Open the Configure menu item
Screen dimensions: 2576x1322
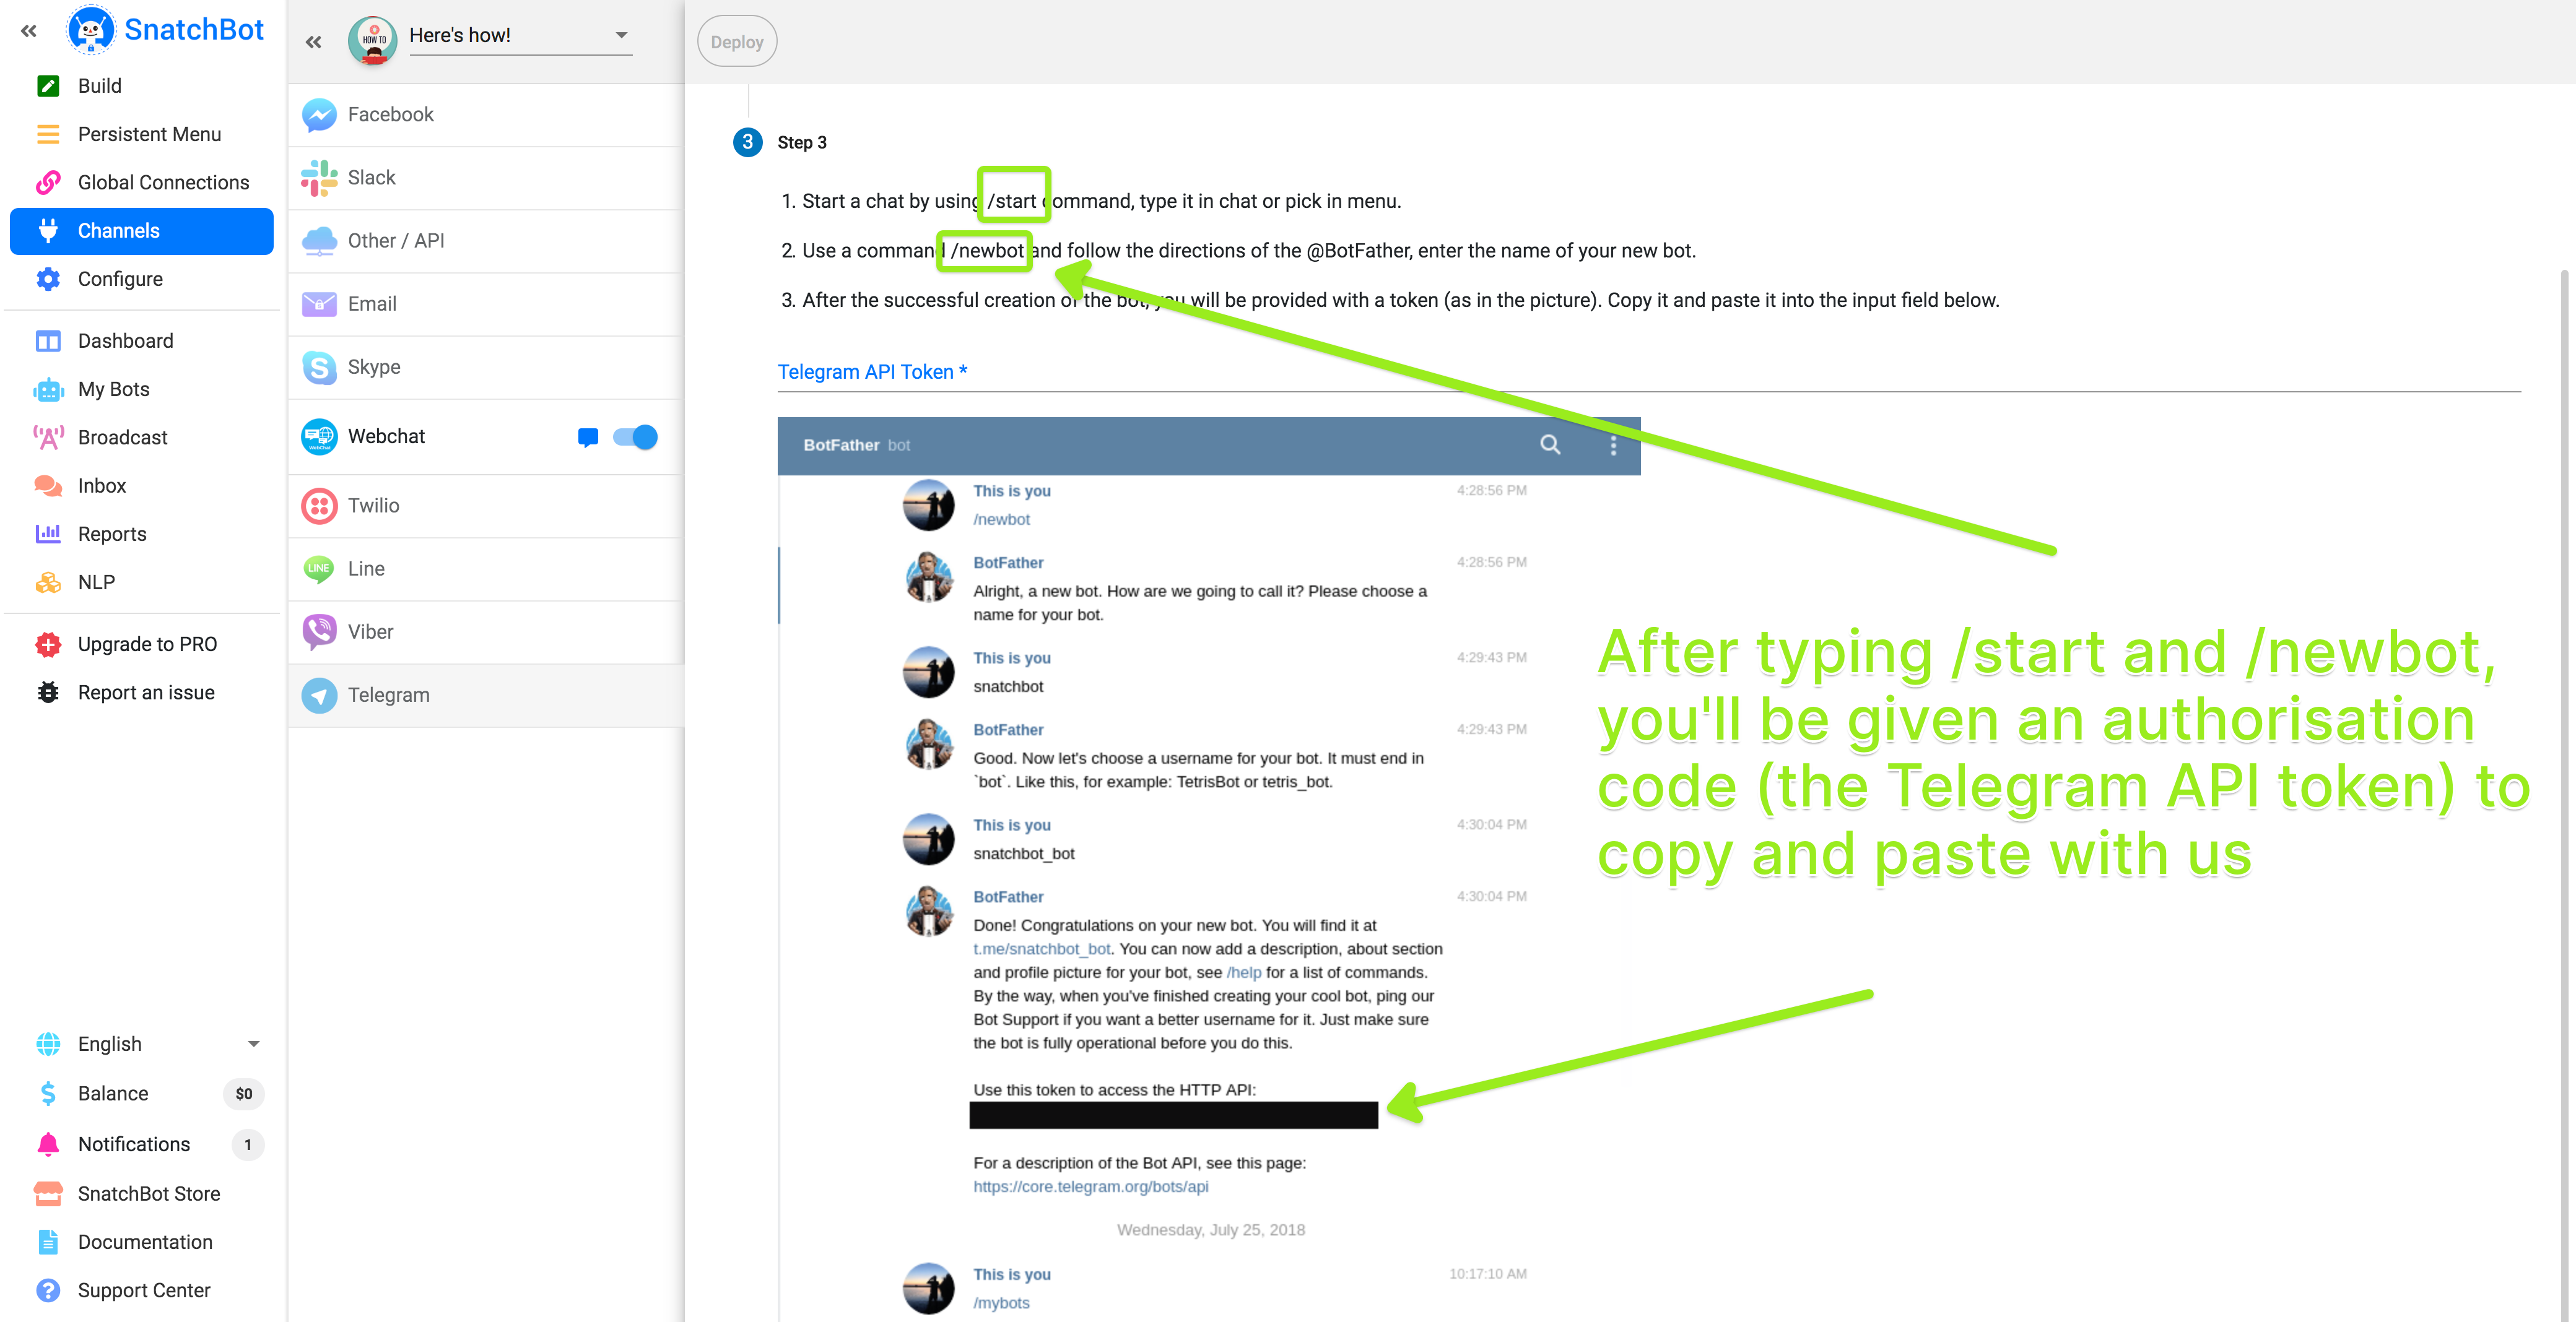tap(120, 279)
